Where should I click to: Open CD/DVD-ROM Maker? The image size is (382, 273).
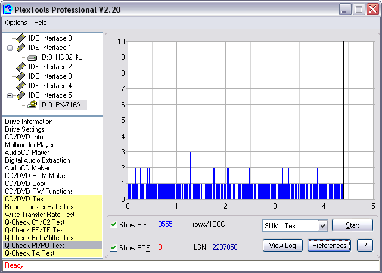pyautogui.click(x=36, y=176)
